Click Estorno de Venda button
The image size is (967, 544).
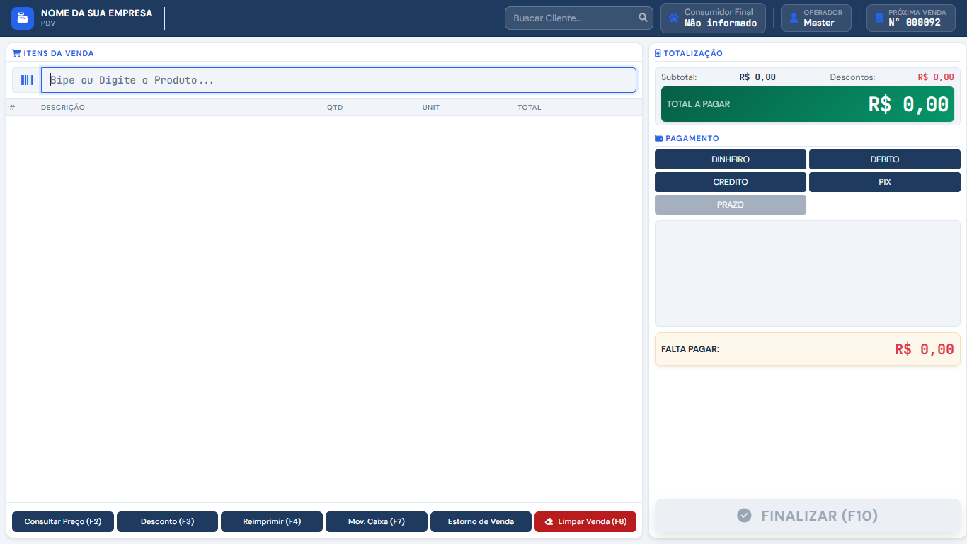(481, 522)
